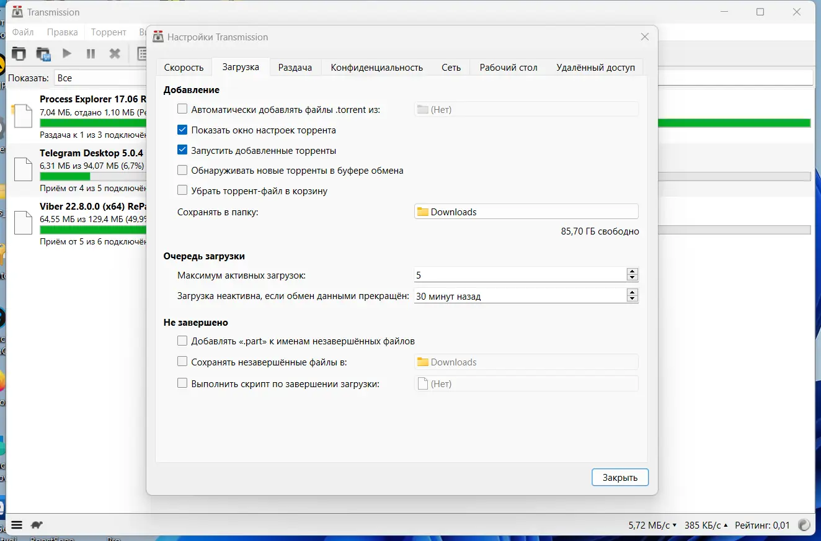Open the Файл menu
This screenshot has width=821, height=541.
(23, 32)
